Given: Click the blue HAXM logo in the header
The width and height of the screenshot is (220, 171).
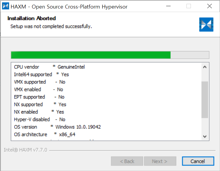Looking at the screenshot, I should [206, 24].
